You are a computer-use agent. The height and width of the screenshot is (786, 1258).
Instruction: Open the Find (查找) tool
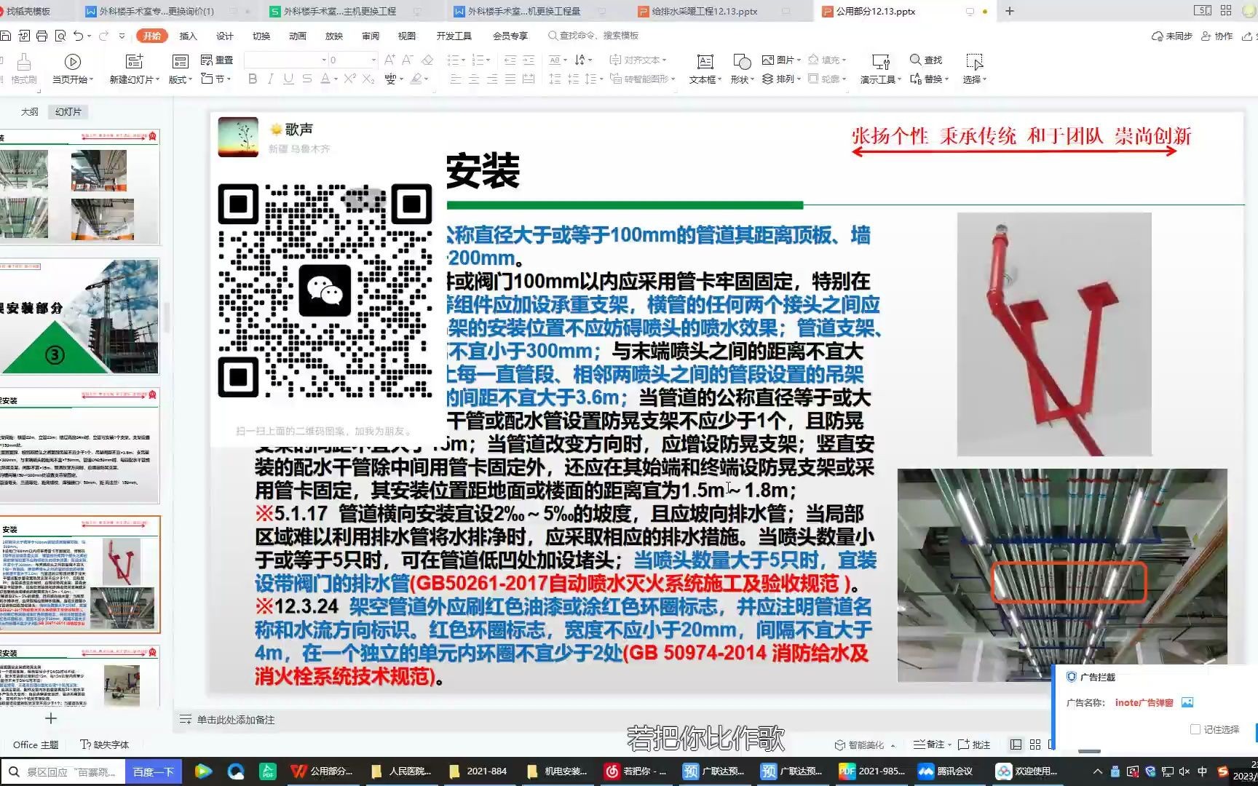[926, 60]
